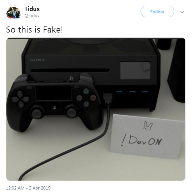The height and width of the screenshot is (194, 192).
Task: Click the DevON handwritten card
Action: (147, 136)
